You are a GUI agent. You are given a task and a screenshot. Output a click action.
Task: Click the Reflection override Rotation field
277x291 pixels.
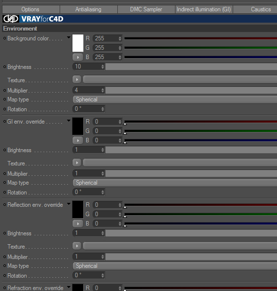point(89,275)
